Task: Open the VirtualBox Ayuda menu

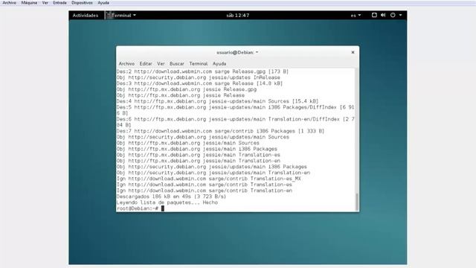Action: tap(103, 3)
